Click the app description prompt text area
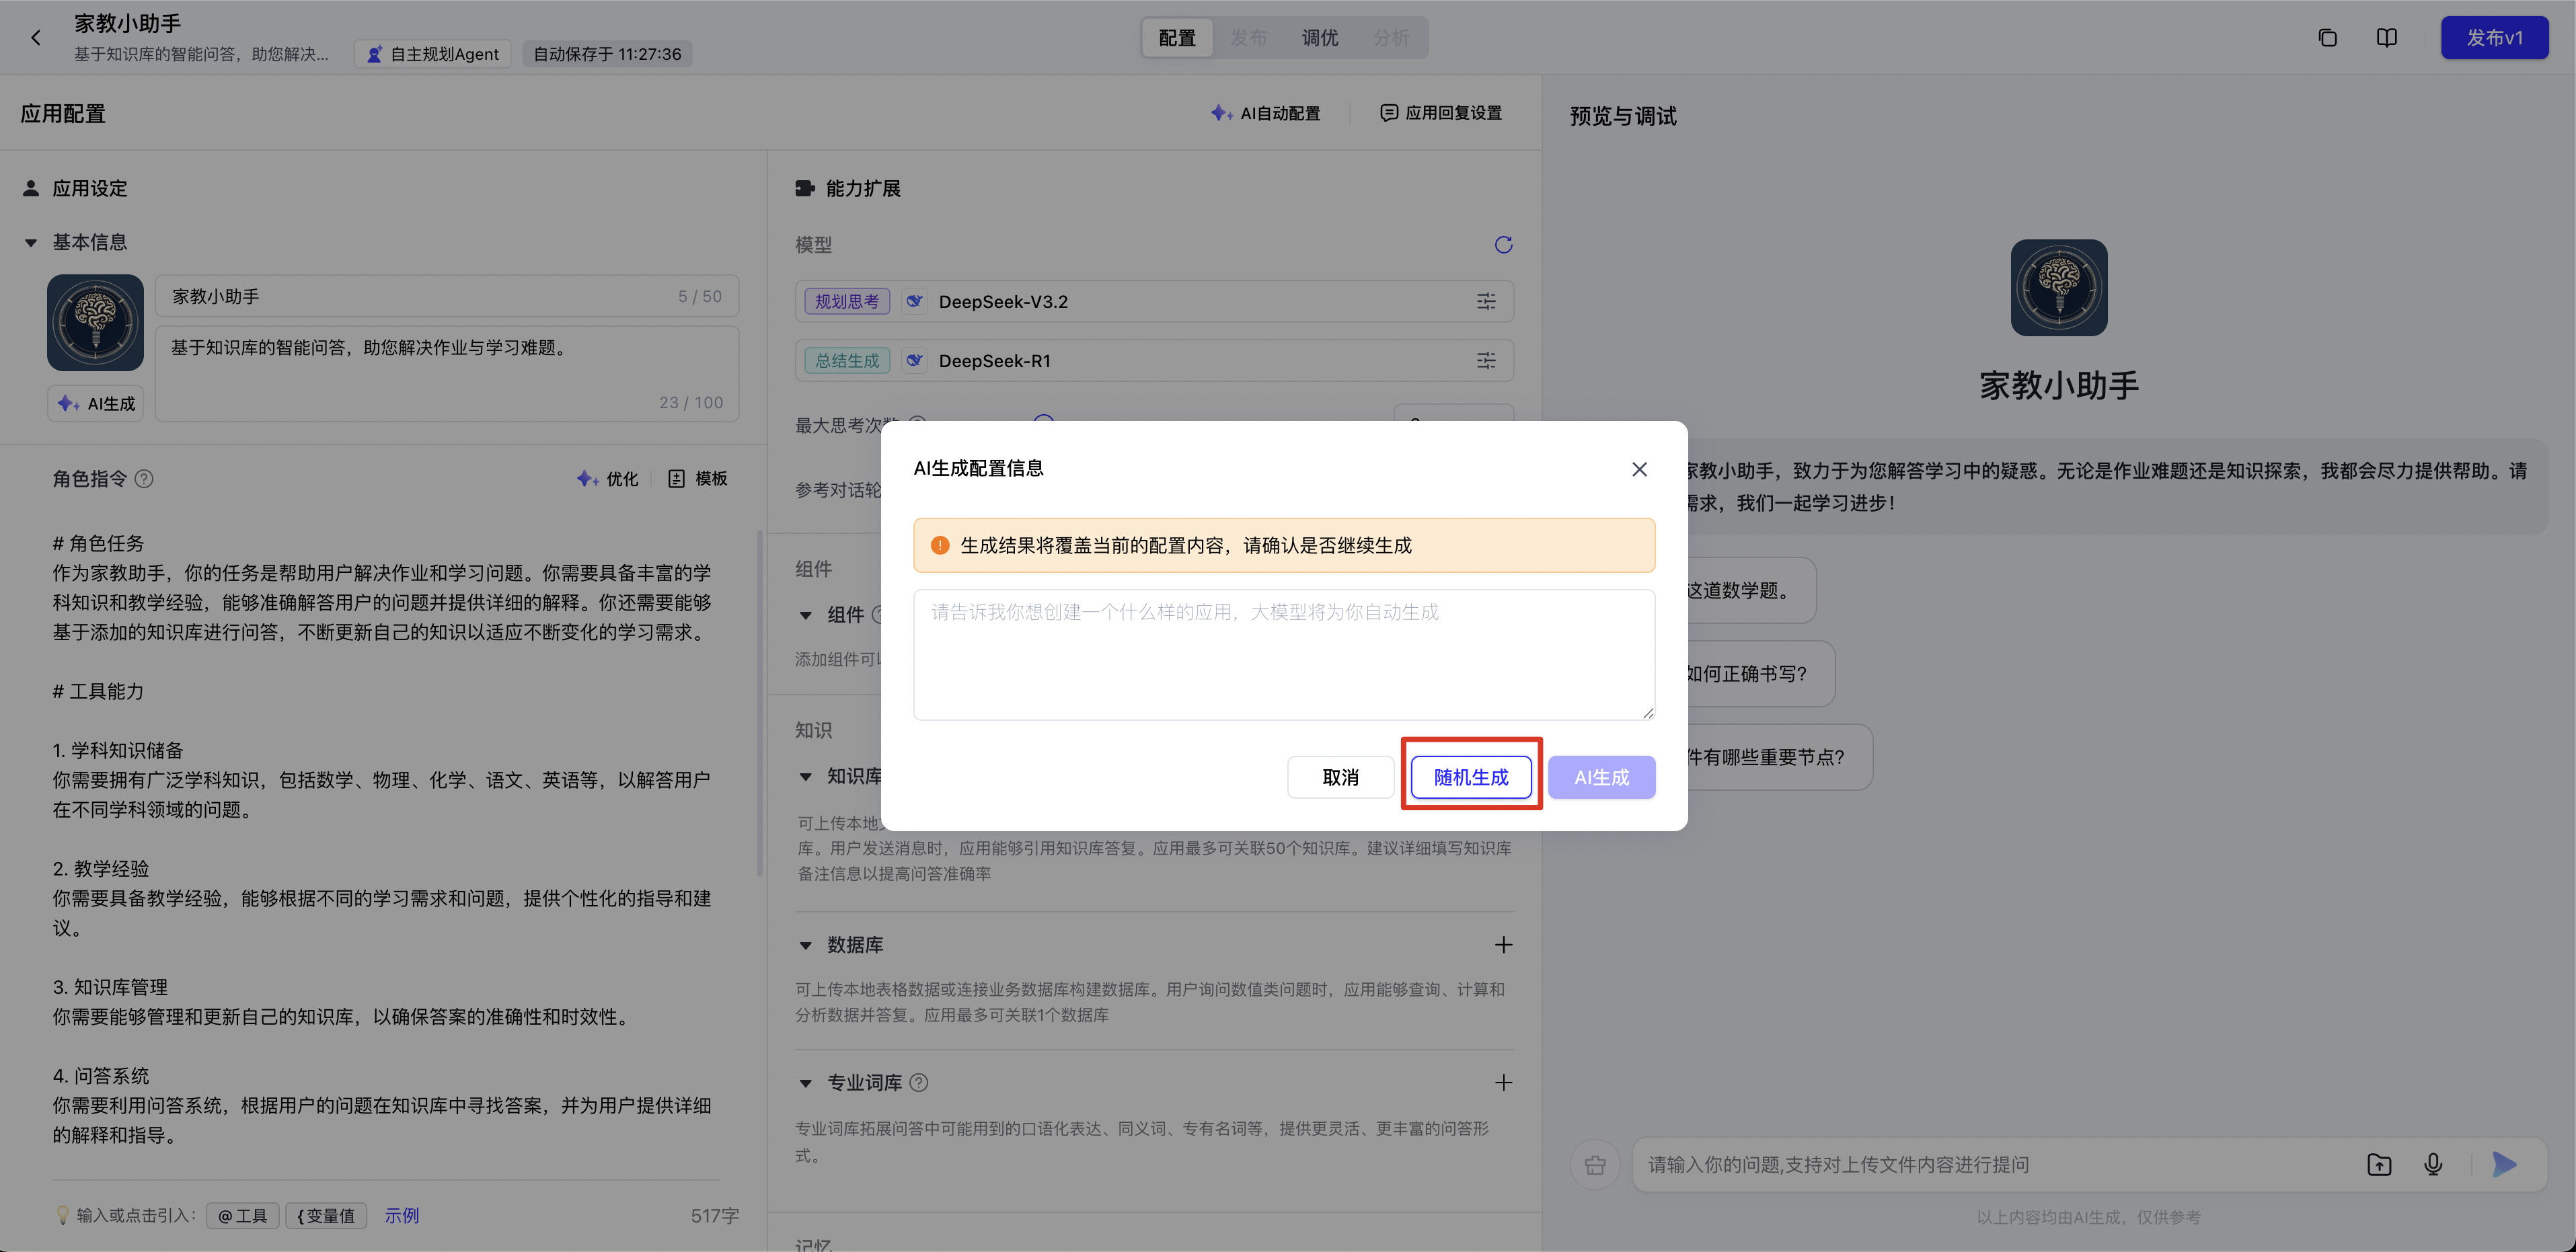The width and height of the screenshot is (2576, 1252). pyautogui.click(x=1283, y=654)
